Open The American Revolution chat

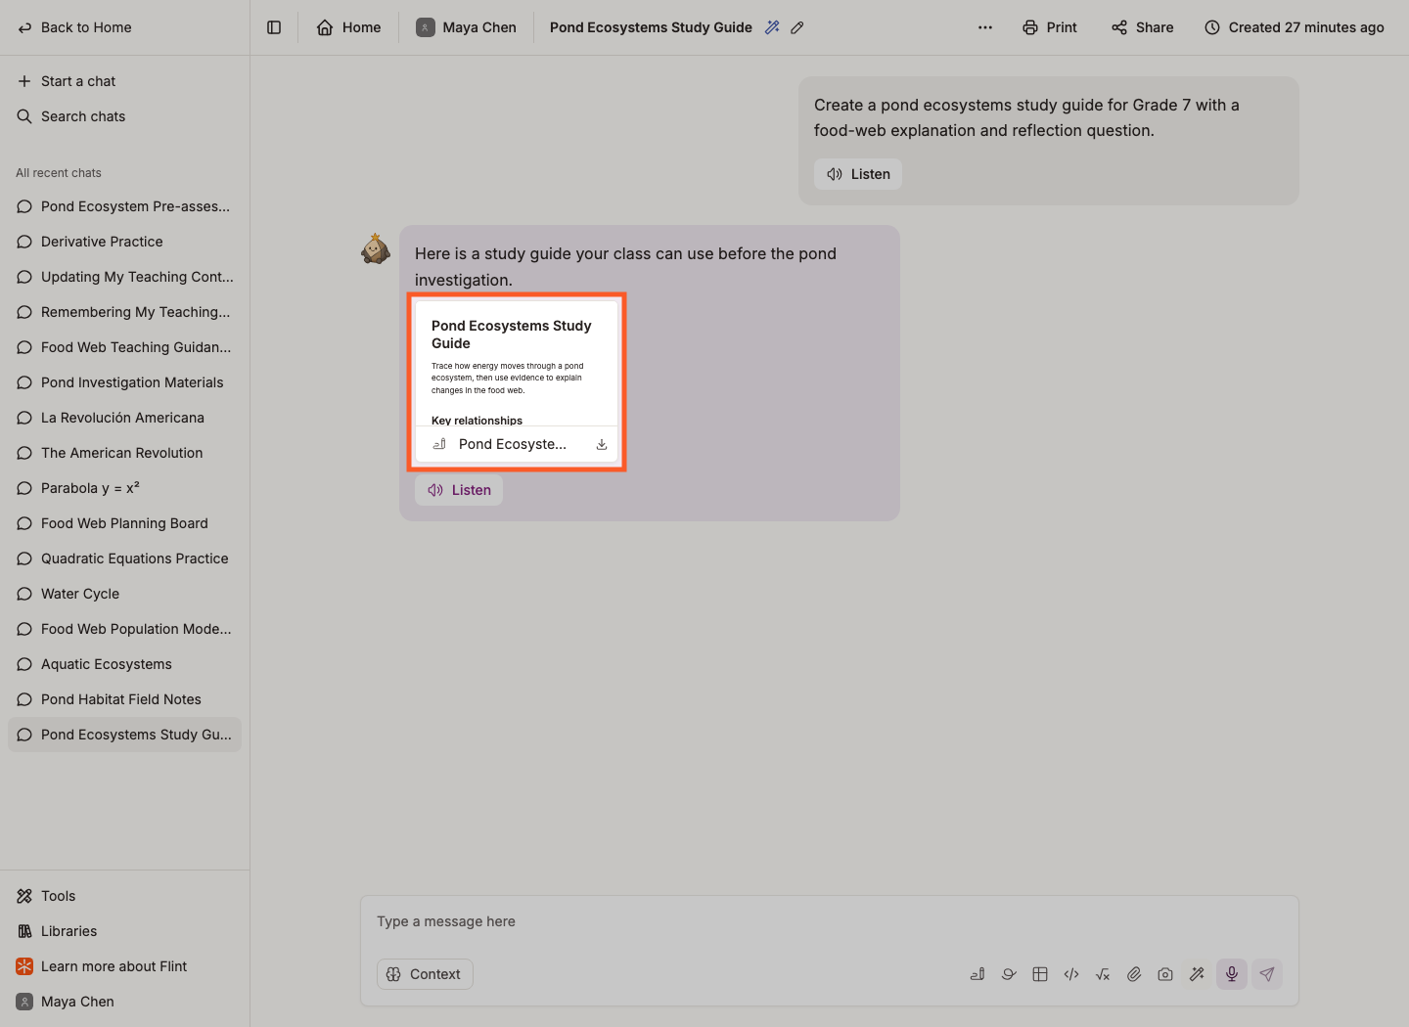124,453
